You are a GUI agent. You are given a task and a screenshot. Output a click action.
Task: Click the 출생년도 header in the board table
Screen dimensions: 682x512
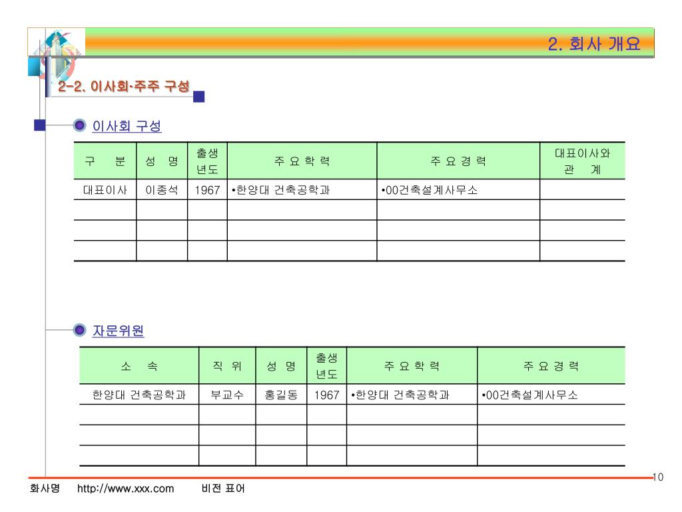[207, 161]
